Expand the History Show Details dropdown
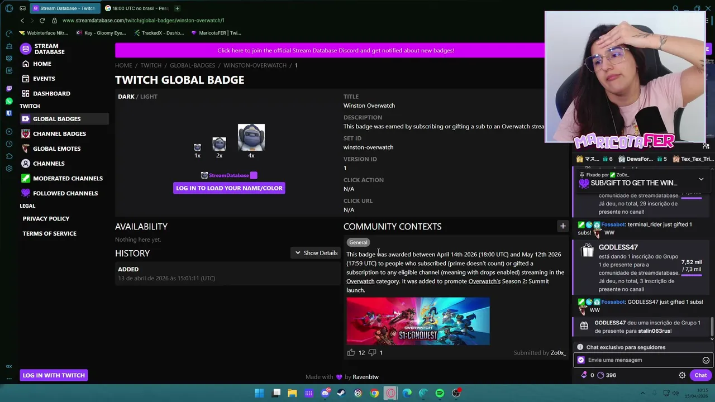Screen dimensions: 715x402 point(316,253)
